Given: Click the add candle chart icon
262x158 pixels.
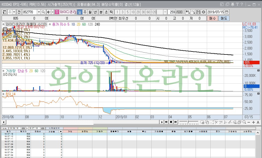Looking at the screenshot, I should click(188, 12).
